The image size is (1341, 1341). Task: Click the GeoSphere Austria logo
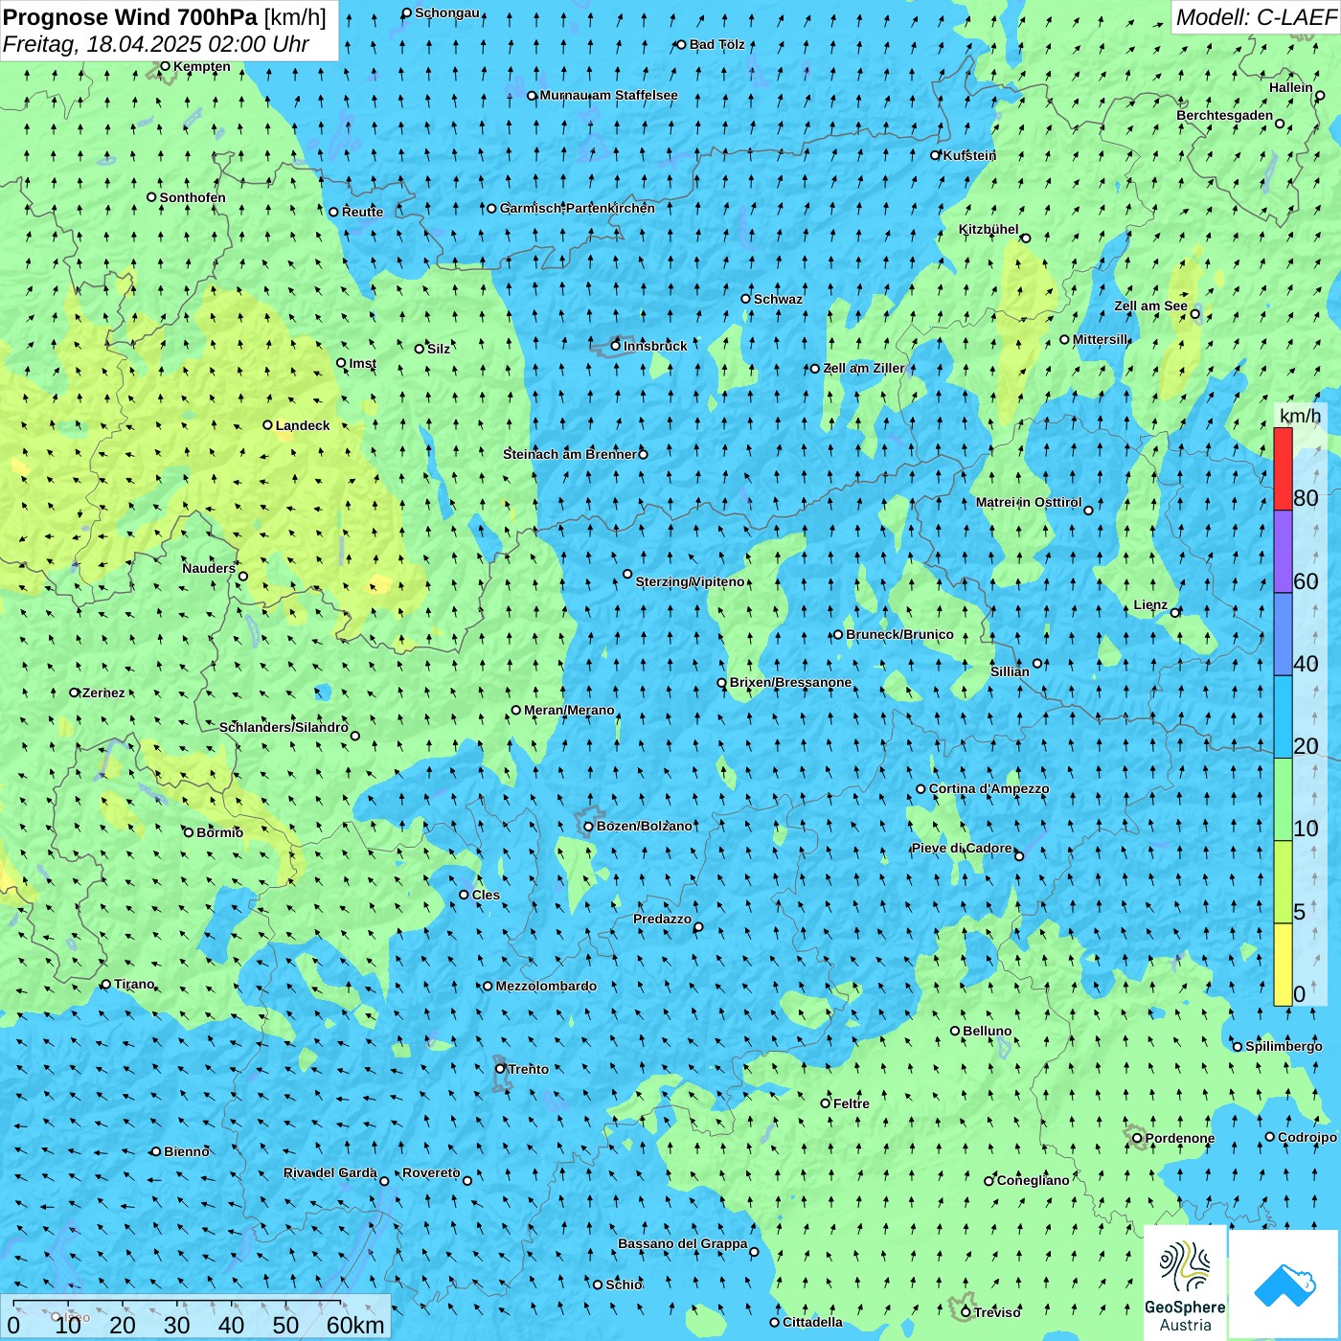pos(1185,1284)
